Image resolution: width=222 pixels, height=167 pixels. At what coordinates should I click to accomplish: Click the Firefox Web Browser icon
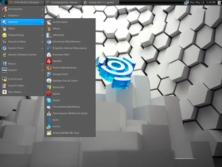point(49,68)
